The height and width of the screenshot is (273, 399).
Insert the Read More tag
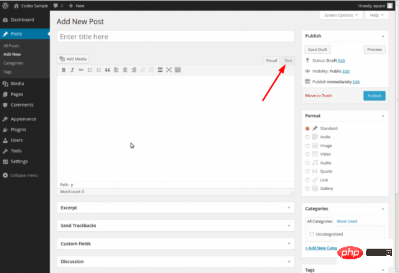coord(160,70)
